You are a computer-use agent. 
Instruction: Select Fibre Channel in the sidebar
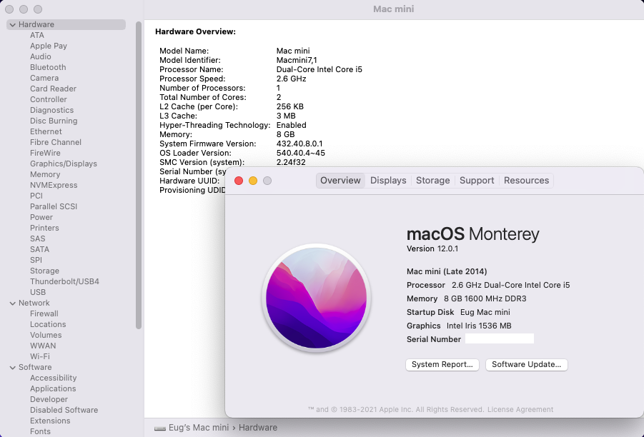click(x=56, y=142)
